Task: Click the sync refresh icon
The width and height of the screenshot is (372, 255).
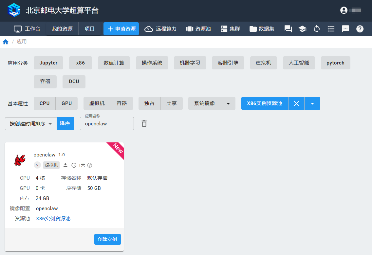Action: click(317, 29)
